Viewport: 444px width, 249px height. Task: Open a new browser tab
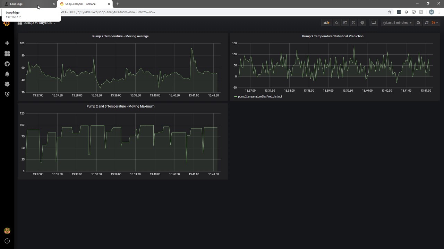click(x=118, y=4)
